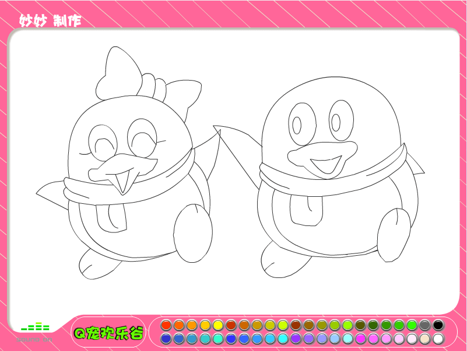Pick the pale light cyan swatch
This screenshot has height=351, width=467.
347,339
